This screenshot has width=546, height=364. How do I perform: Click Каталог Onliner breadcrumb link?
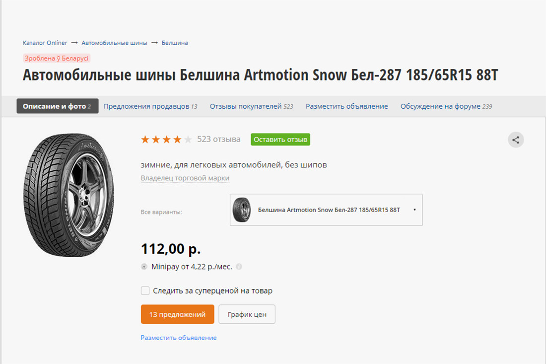(45, 43)
